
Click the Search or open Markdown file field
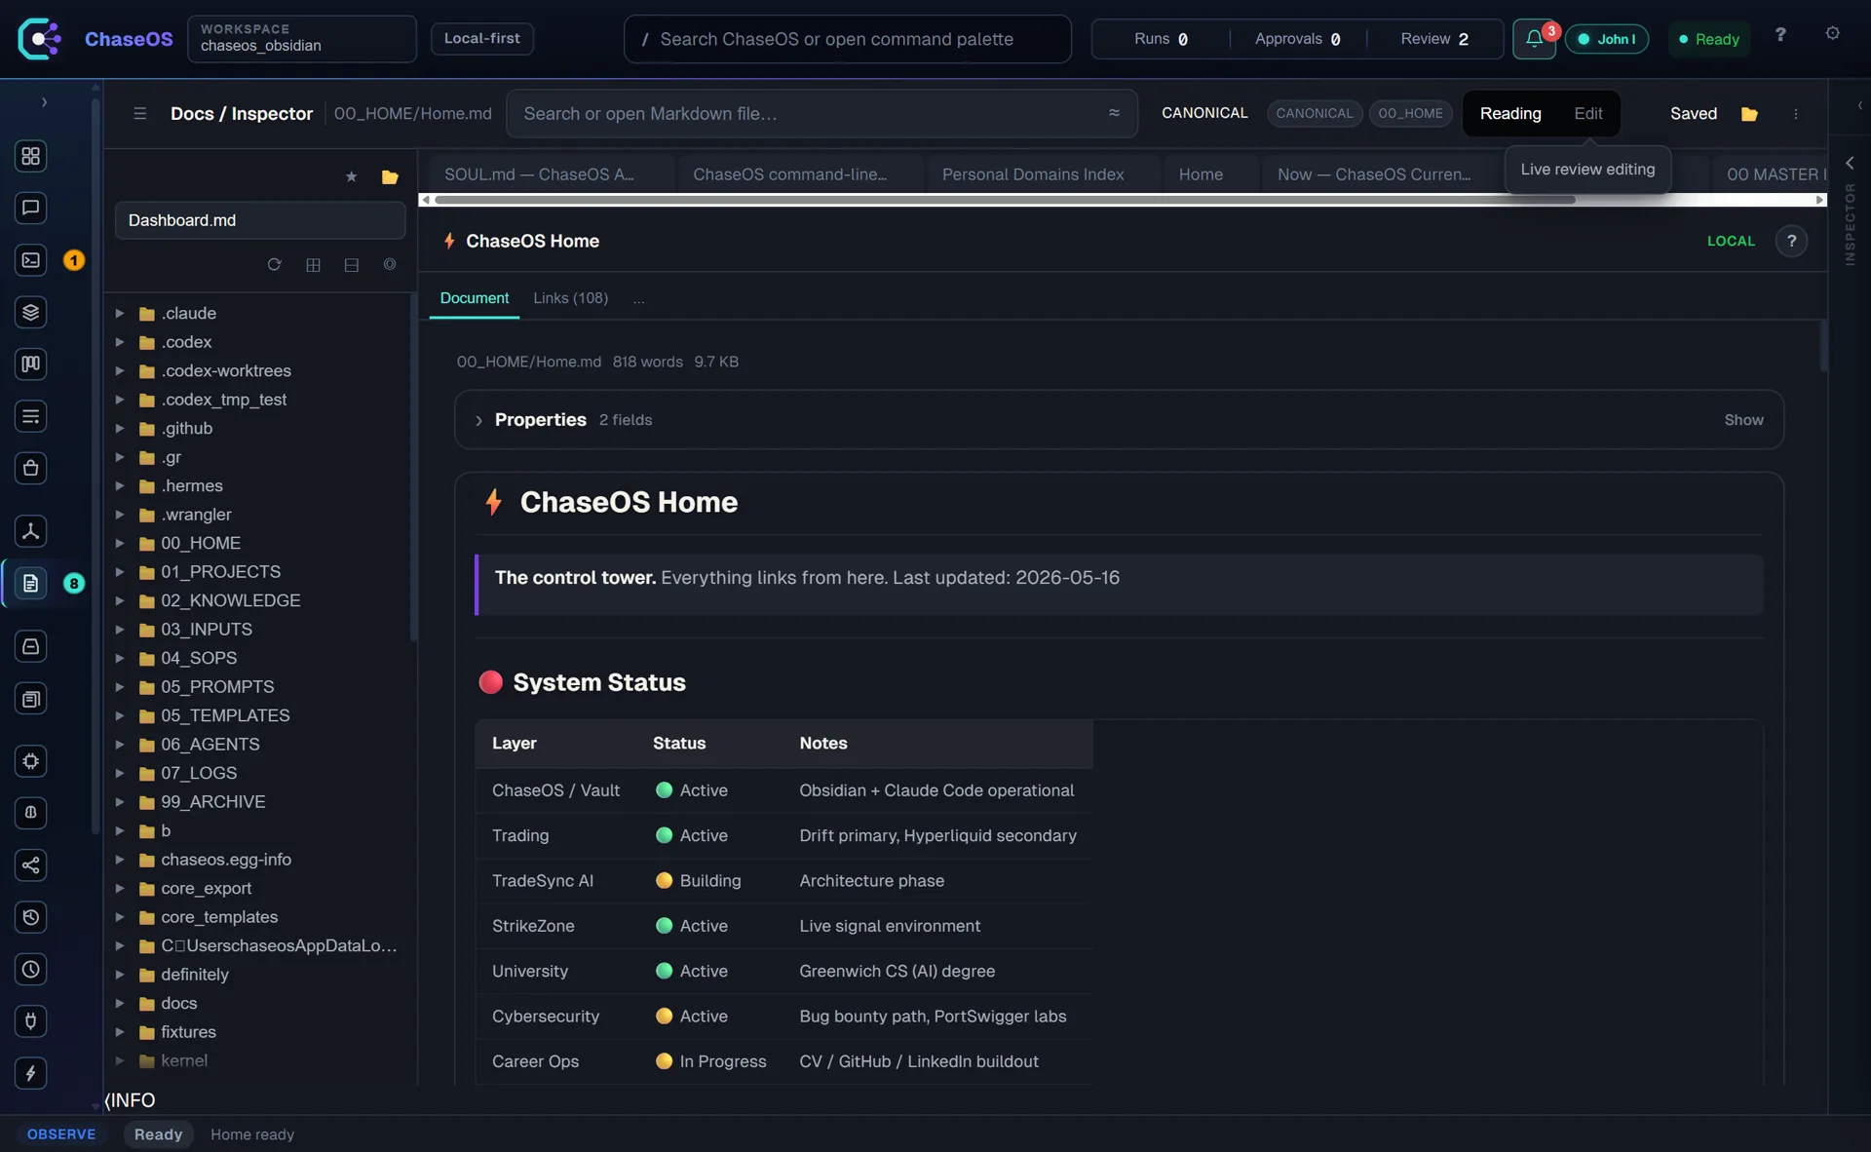tap(821, 114)
